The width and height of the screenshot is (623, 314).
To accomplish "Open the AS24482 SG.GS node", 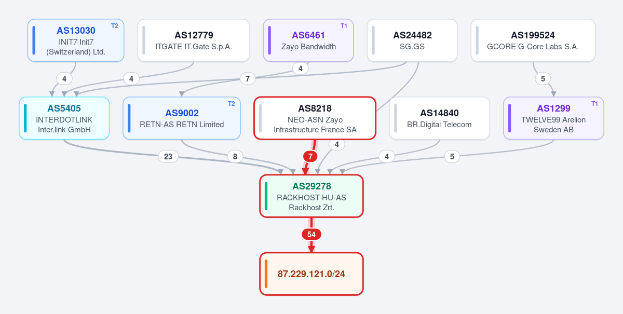I will (x=412, y=40).
